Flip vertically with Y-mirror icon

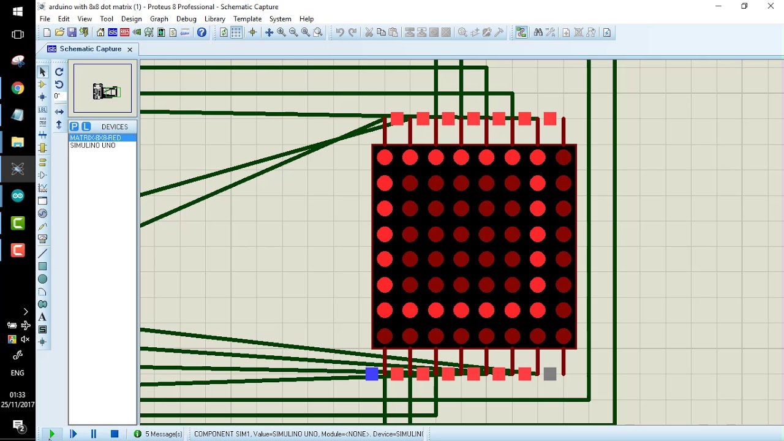click(x=59, y=124)
